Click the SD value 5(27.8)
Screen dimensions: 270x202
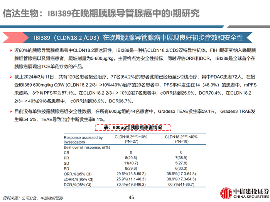[x=181, y=163]
